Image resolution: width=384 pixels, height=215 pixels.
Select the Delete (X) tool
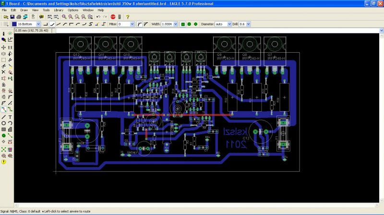click(4, 72)
